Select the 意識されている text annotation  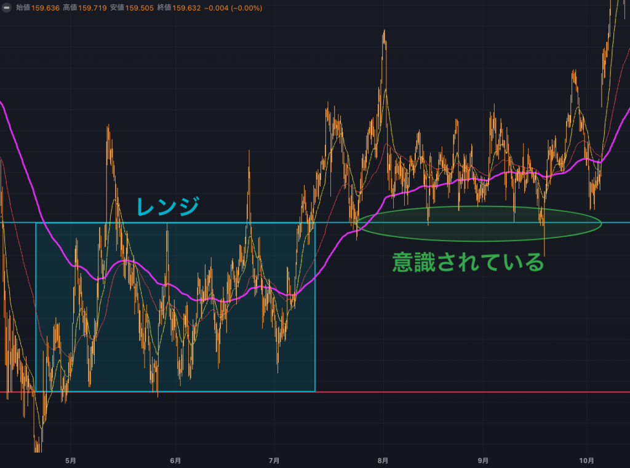(x=469, y=263)
